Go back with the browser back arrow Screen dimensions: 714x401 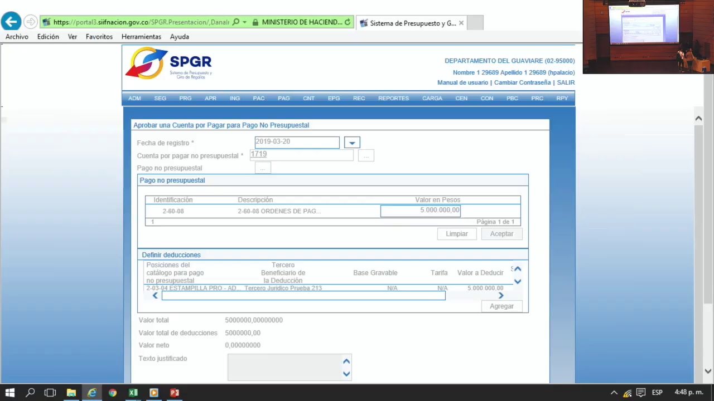(x=11, y=22)
